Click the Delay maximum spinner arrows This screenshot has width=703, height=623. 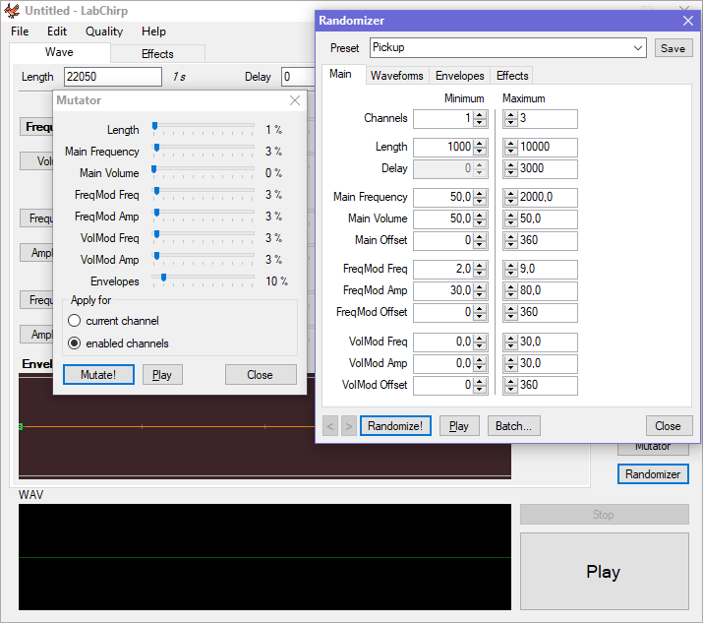coord(510,168)
